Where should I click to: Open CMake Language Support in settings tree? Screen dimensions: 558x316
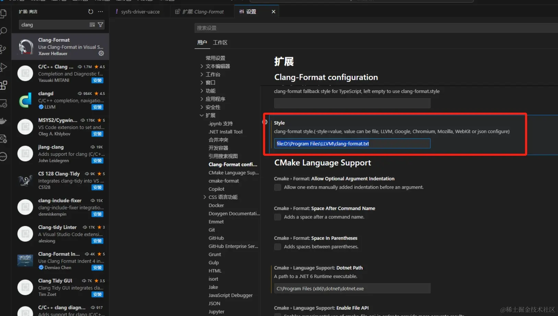point(234,173)
